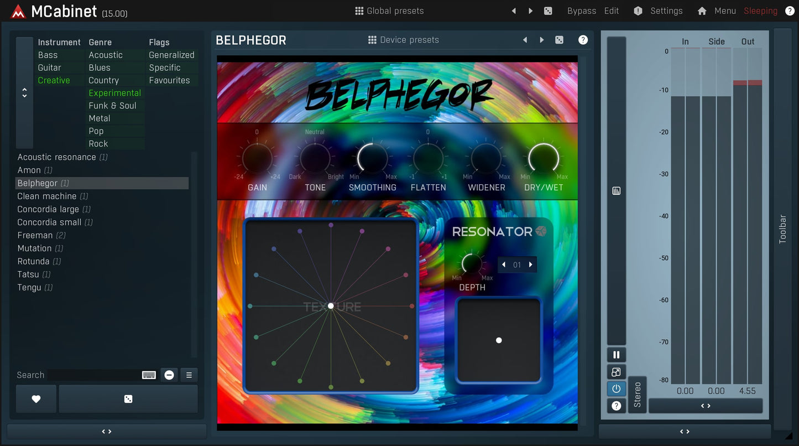Toggle the meter power button

coord(617,388)
